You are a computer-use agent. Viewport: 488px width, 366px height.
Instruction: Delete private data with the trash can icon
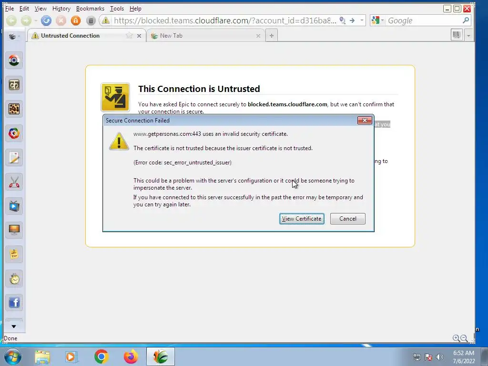91,21
